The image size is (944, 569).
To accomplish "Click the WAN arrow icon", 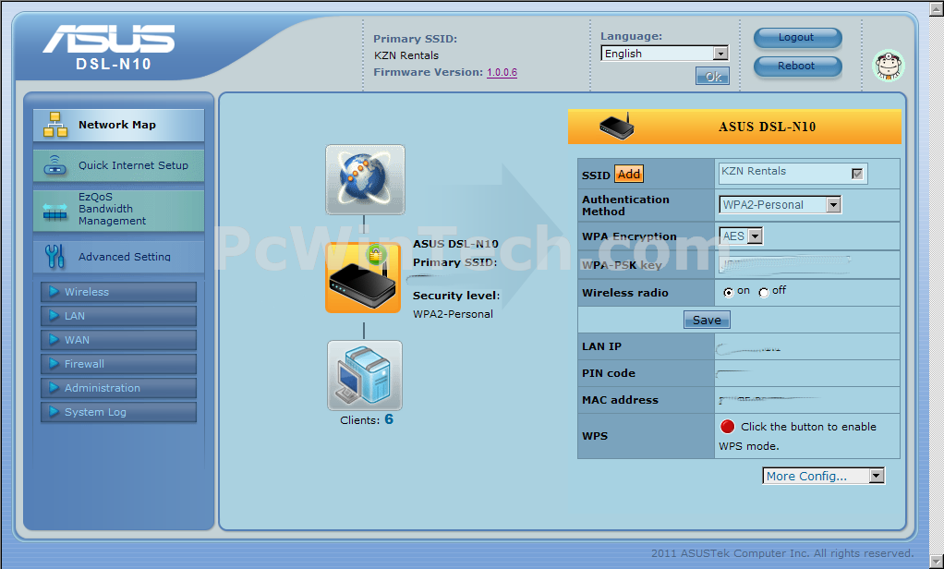I will pos(54,340).
